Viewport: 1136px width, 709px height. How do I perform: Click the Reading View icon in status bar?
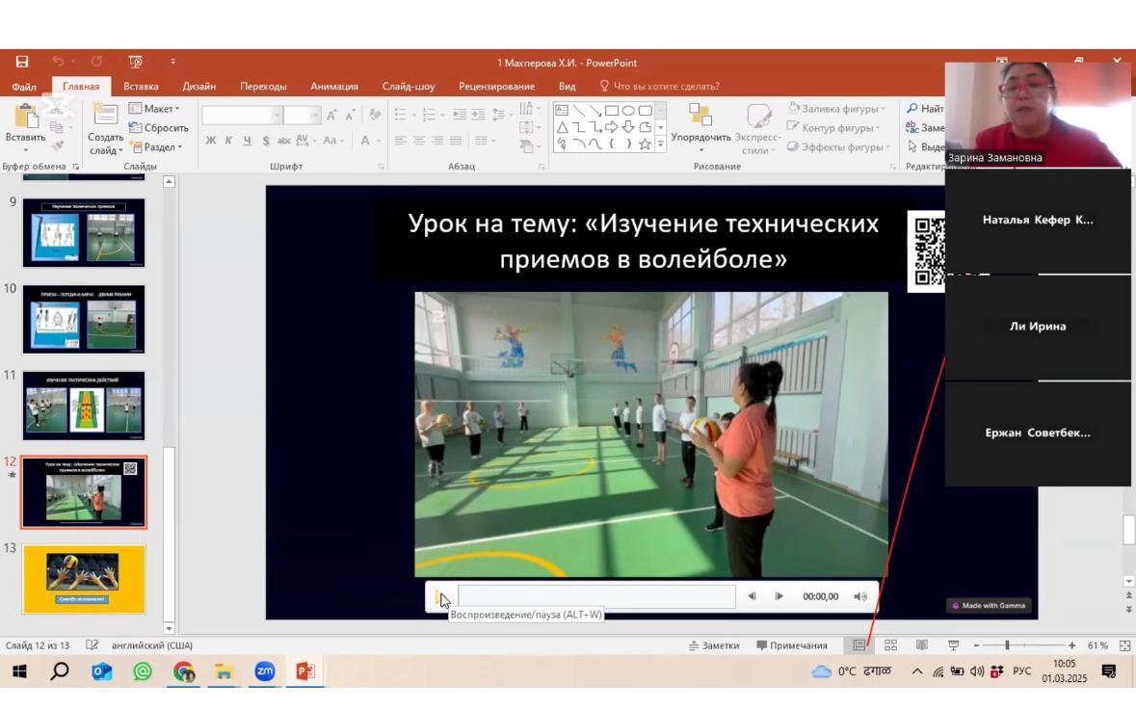click(x=922, y=645)
